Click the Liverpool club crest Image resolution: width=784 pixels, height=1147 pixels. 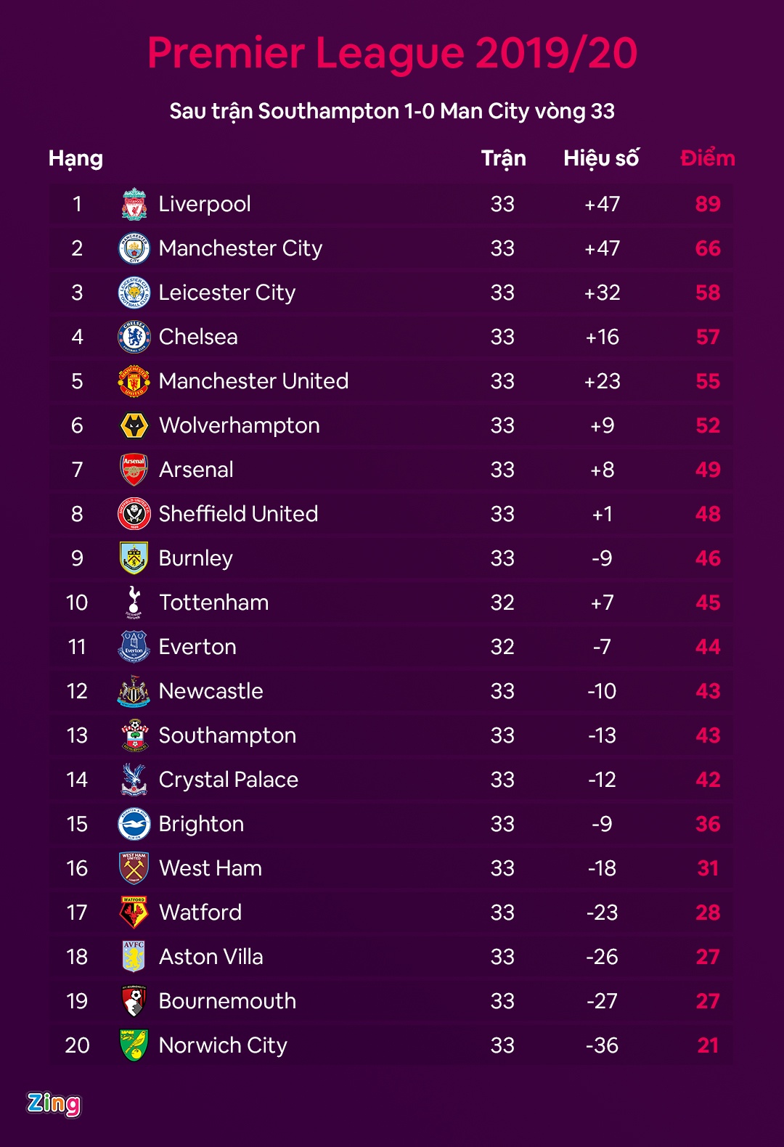click(134, 204)
